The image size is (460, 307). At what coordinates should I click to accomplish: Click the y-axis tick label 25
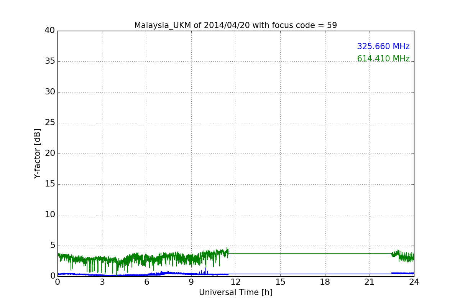50,123
